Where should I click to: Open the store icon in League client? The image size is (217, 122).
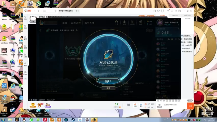pos(140,23)
